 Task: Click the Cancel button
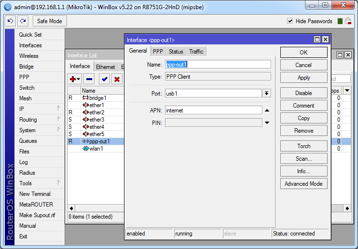point(303,65)
